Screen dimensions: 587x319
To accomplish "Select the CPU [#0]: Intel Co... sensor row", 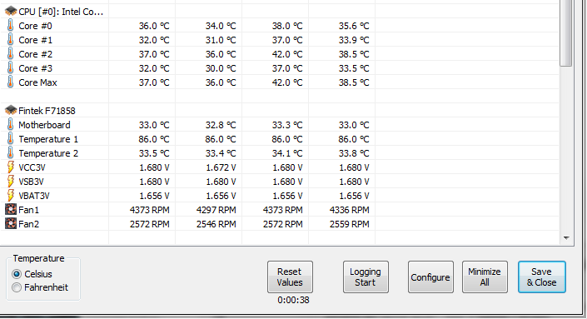I will pyautogui.click(x=61, y=12).
